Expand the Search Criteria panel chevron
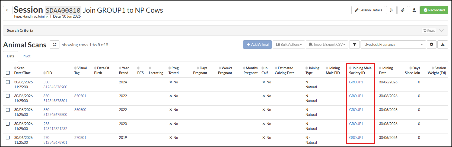 [x=441, y=30]
